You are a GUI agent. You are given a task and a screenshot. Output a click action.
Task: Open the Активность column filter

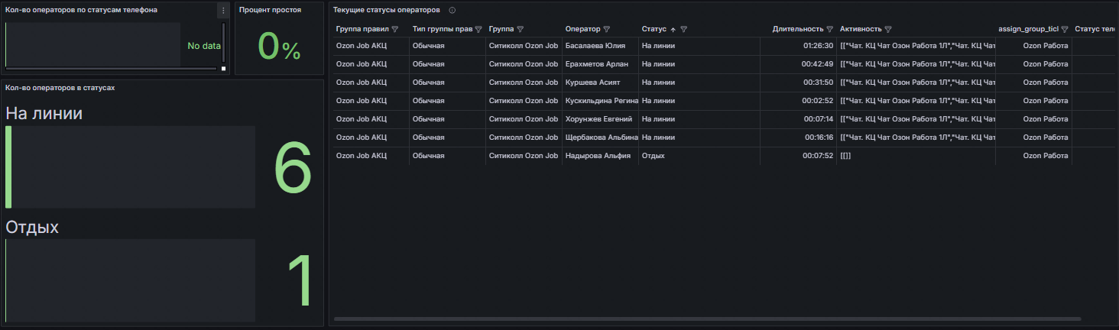point(888,29)
